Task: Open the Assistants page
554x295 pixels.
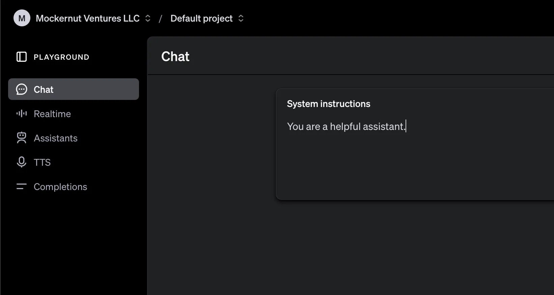Action: 55,138
